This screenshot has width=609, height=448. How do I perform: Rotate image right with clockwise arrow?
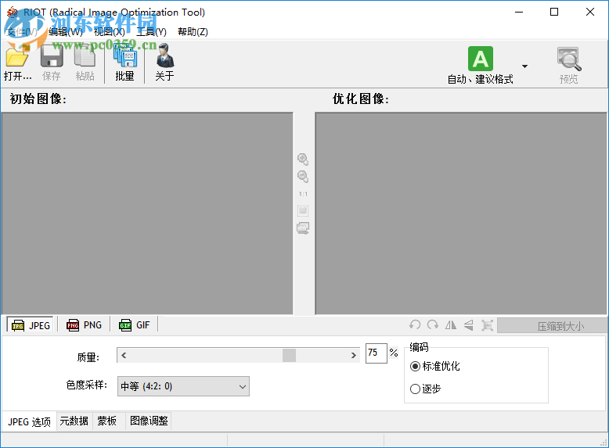click(x=433, y=324)
